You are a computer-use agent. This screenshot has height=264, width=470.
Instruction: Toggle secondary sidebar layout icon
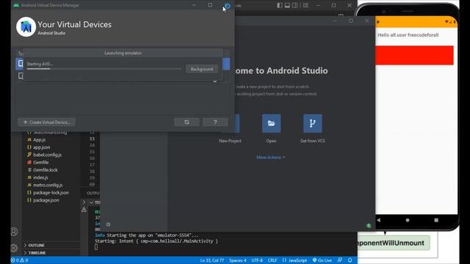click(x=295, y=5)
